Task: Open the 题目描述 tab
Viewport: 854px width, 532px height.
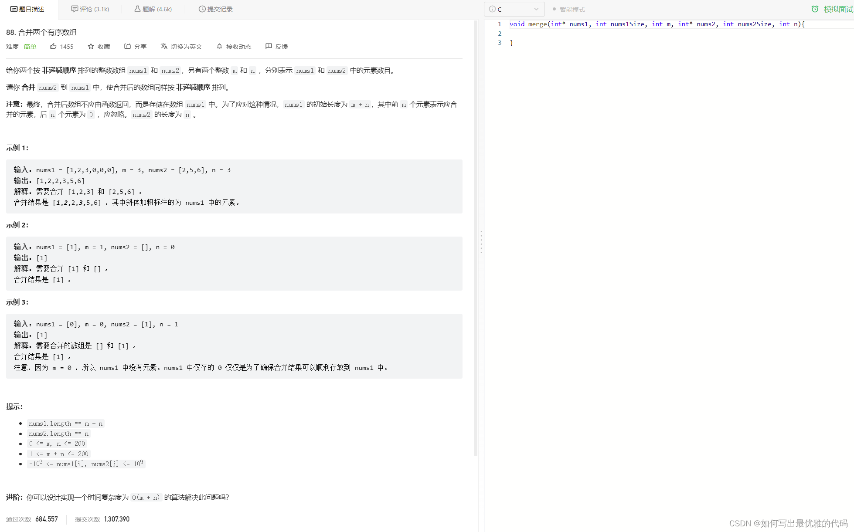Action: pyautogui.click(x=27, y=9)
